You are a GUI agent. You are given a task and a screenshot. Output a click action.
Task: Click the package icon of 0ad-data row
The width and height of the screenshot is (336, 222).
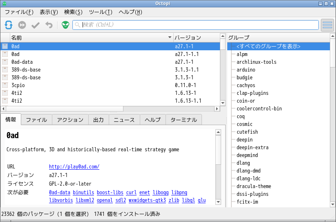tap(5, 62)
